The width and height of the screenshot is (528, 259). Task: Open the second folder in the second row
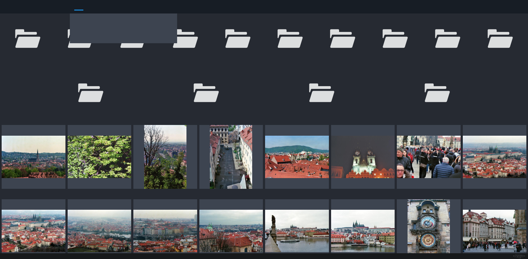[206, 93]
